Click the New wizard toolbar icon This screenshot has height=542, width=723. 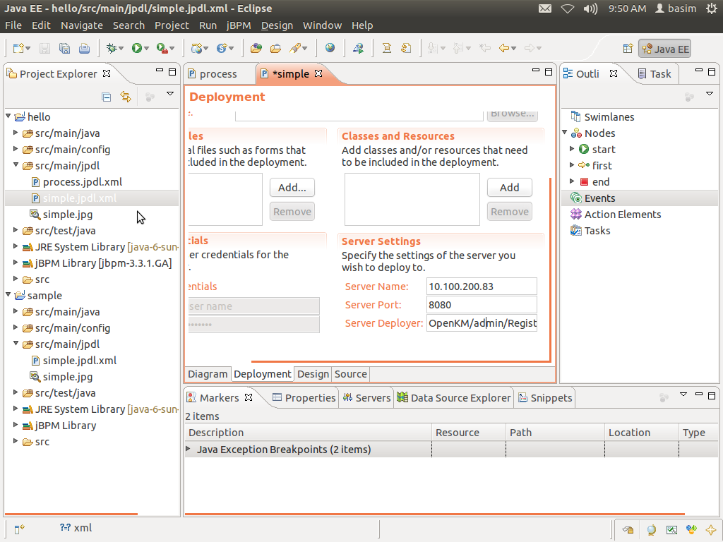(18, 49)
